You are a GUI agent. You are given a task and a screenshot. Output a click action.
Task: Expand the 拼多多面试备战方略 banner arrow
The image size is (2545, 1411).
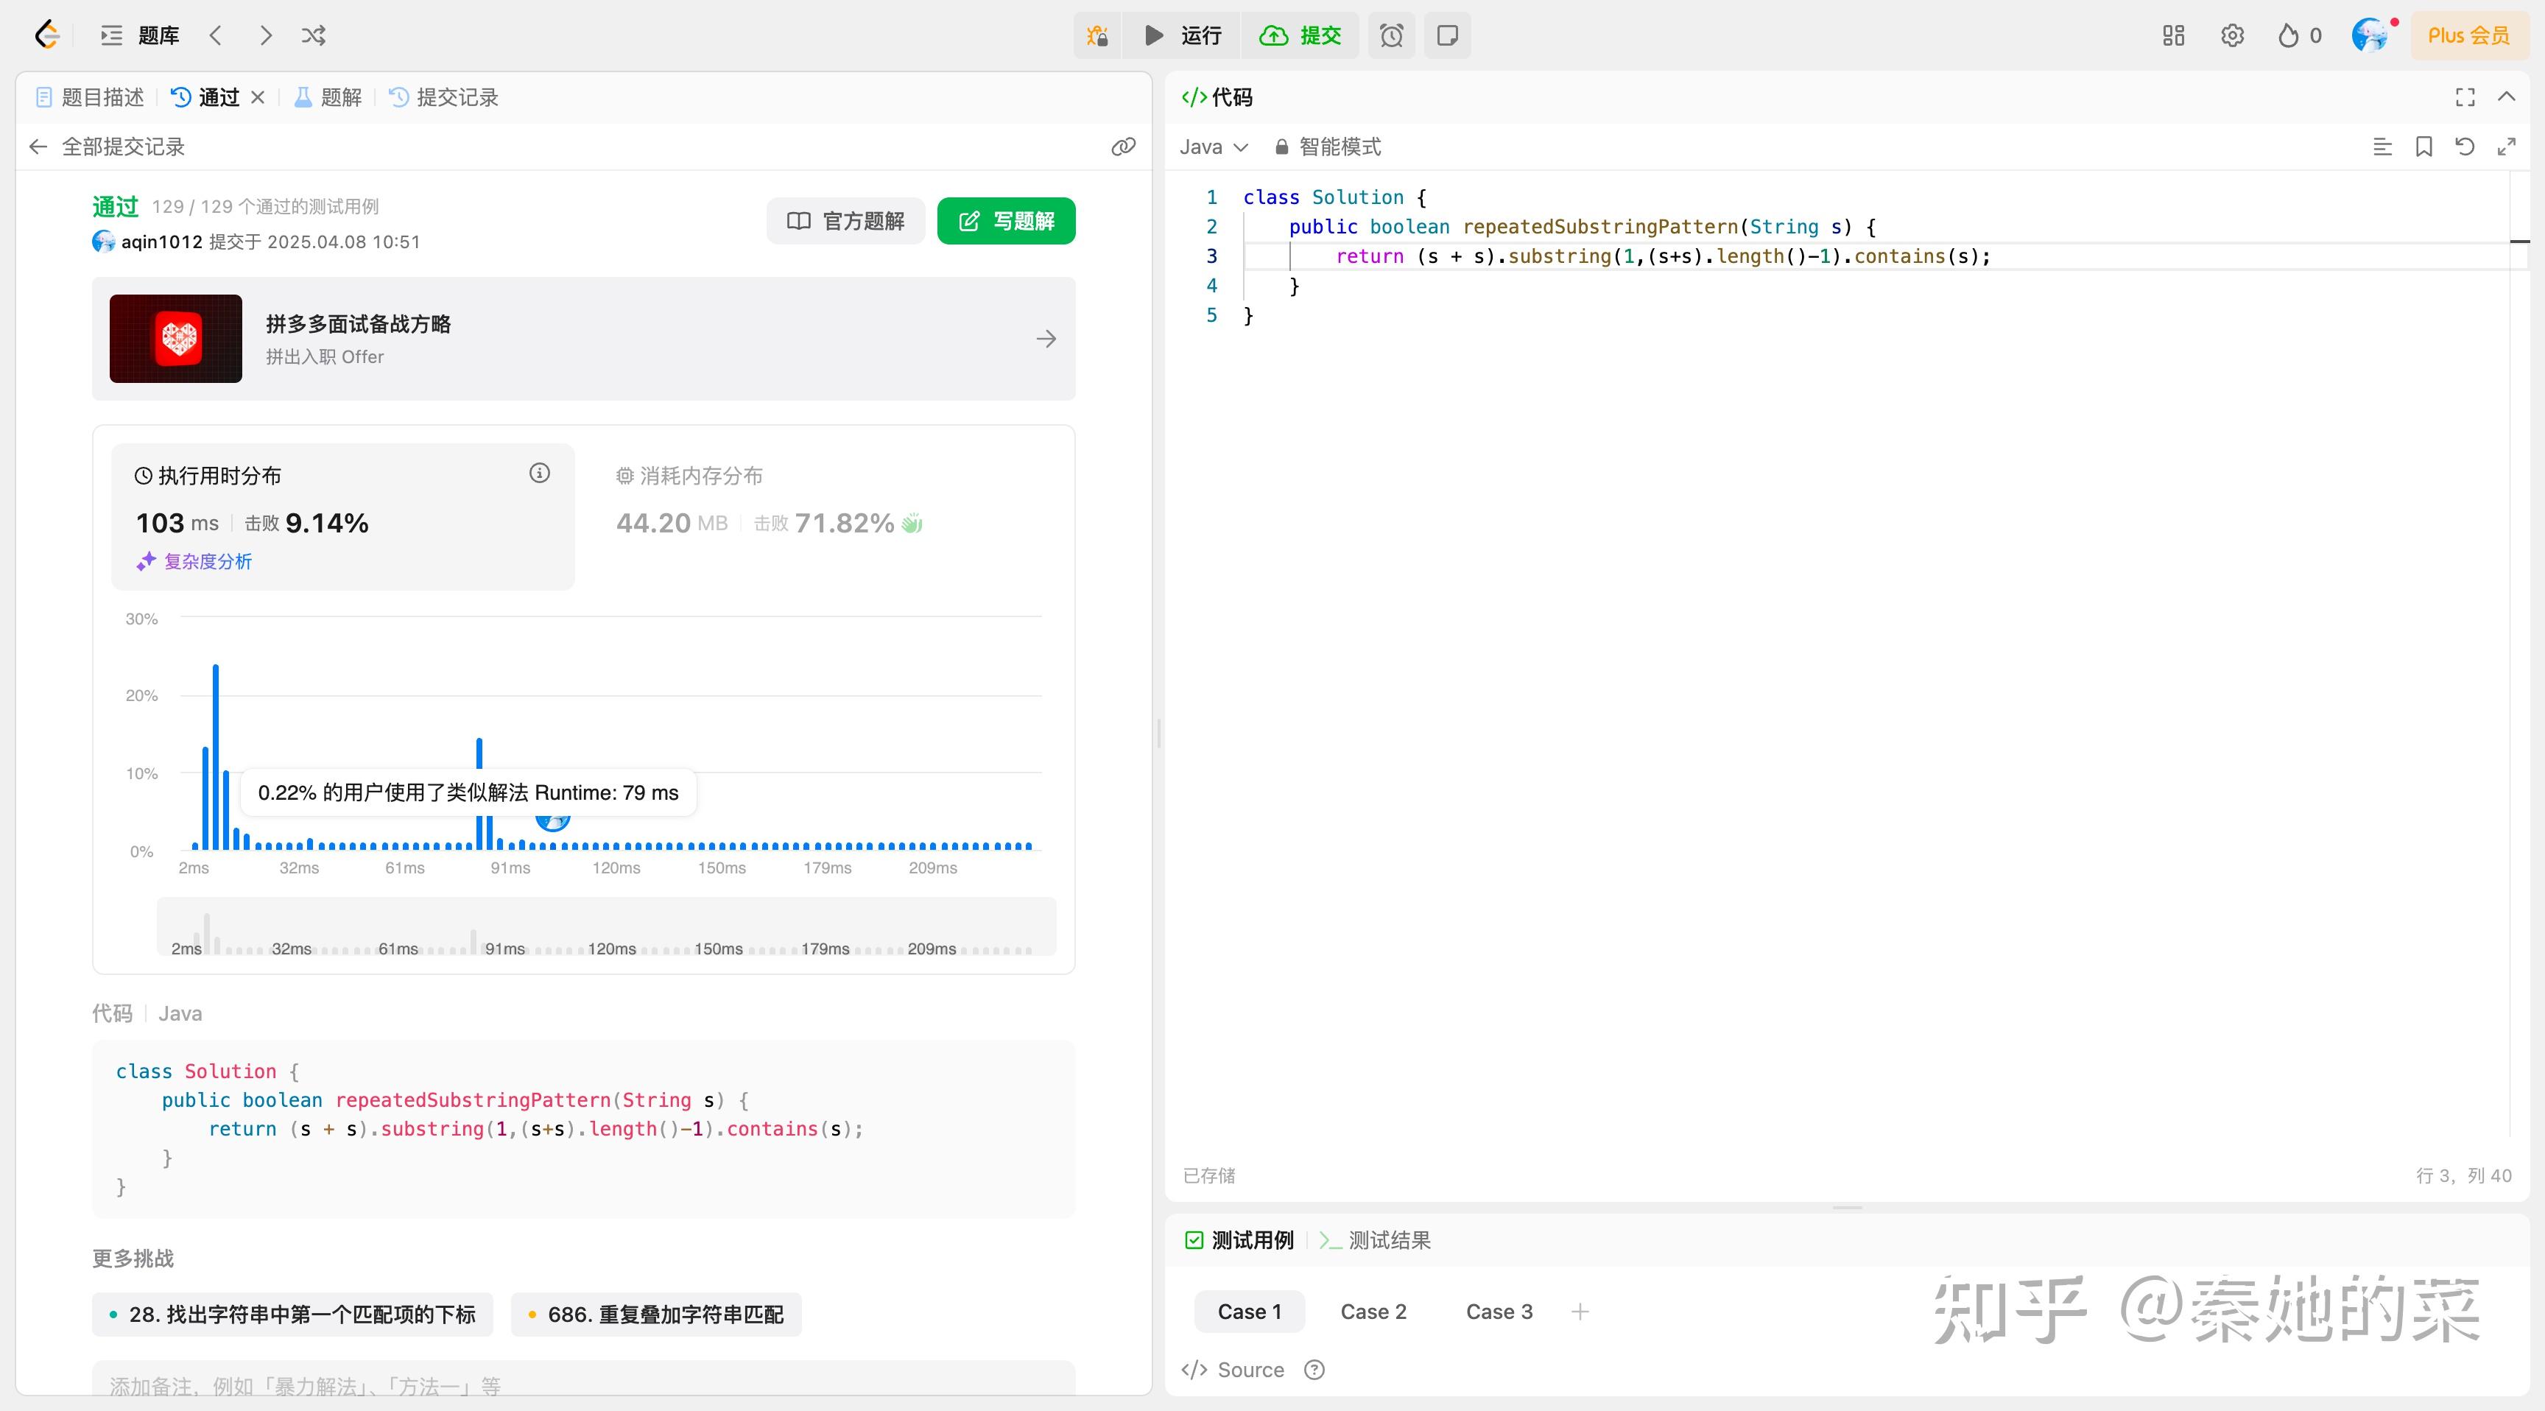(1046, 338)
